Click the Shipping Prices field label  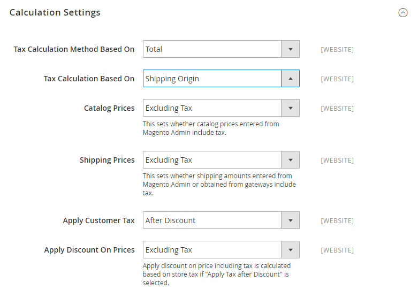point(107,160)
